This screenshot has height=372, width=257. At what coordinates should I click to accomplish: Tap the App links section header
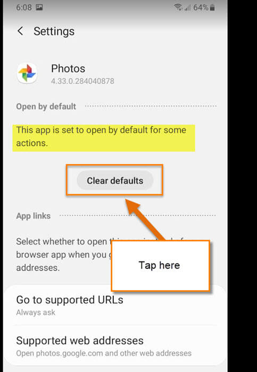pyautogui.click(x=33, y=216)
